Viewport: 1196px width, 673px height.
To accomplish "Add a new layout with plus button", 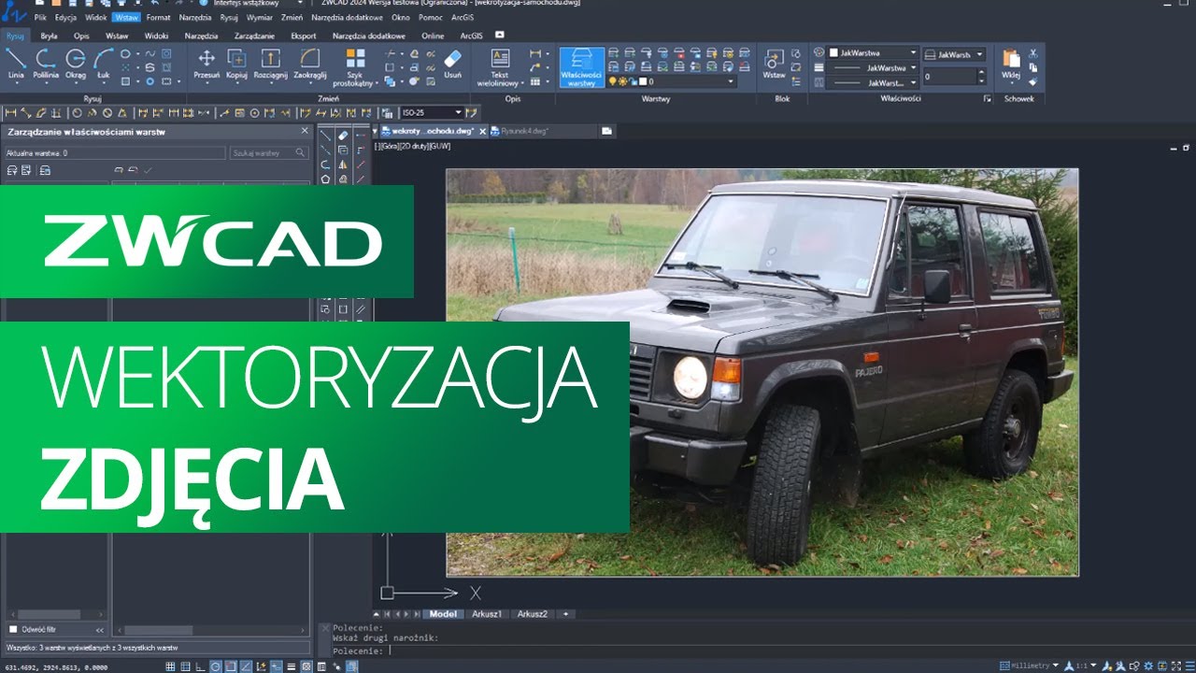I will [x=564, y=614].
